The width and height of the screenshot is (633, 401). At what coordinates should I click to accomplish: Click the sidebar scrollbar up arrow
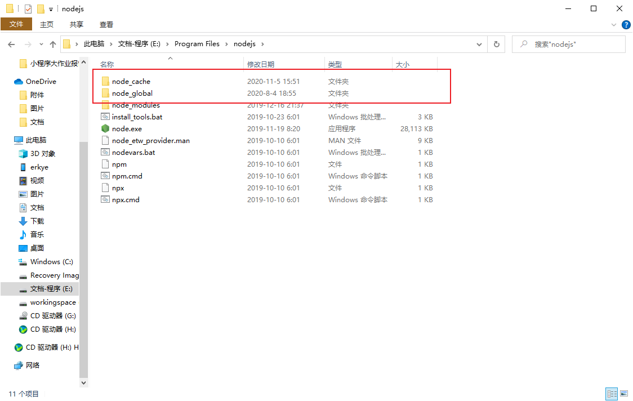83,63
